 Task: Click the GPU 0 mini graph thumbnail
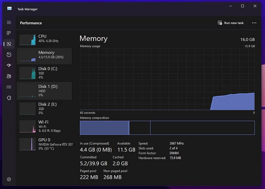coord(27,144)
